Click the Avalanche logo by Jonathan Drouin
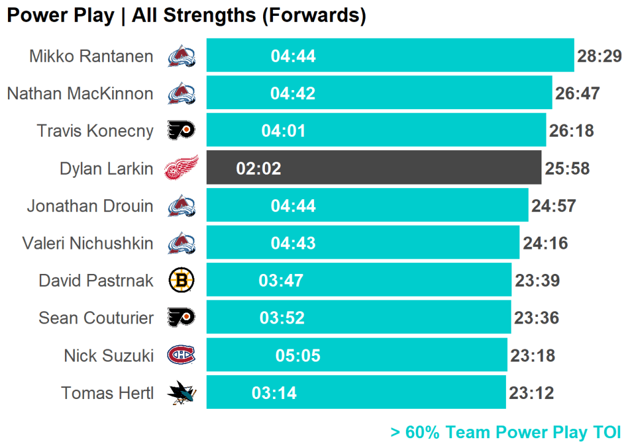 (182, 206)
